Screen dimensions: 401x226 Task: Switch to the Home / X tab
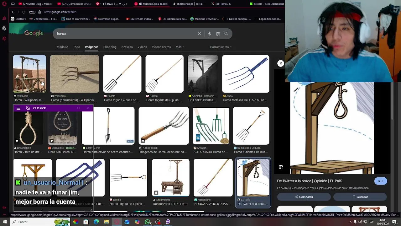[221, 4]
